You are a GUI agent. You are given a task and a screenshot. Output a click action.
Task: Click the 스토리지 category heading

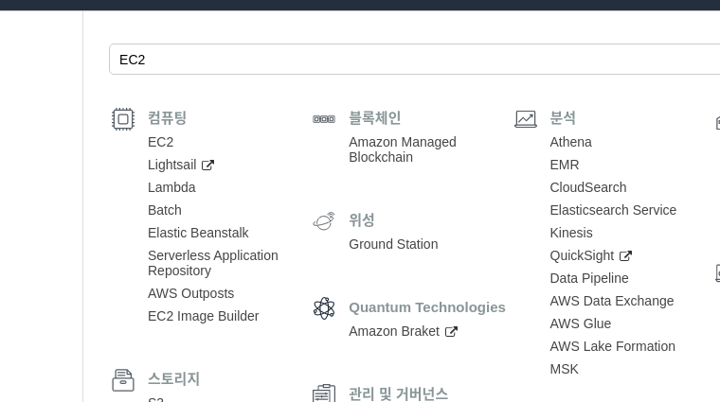tap(173, 379)
